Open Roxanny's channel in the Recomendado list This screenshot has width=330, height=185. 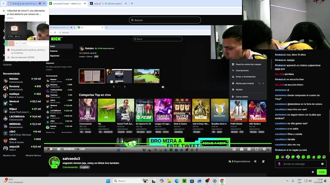22,88
